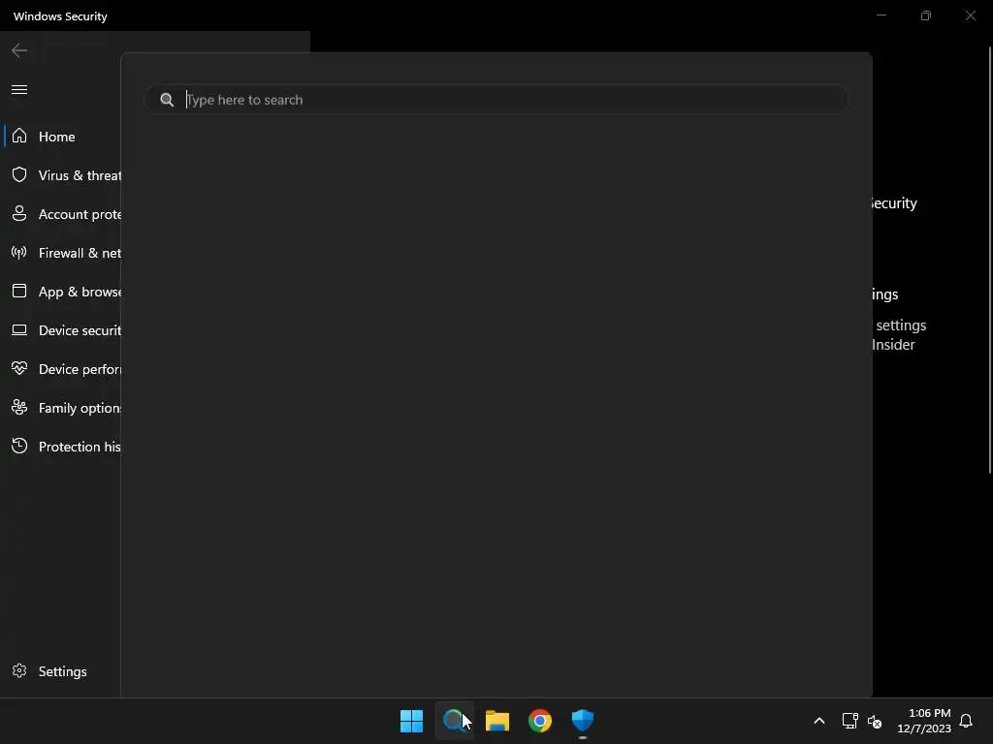
Task: Click the magnifier icon in search box
Action: [167, 100]
